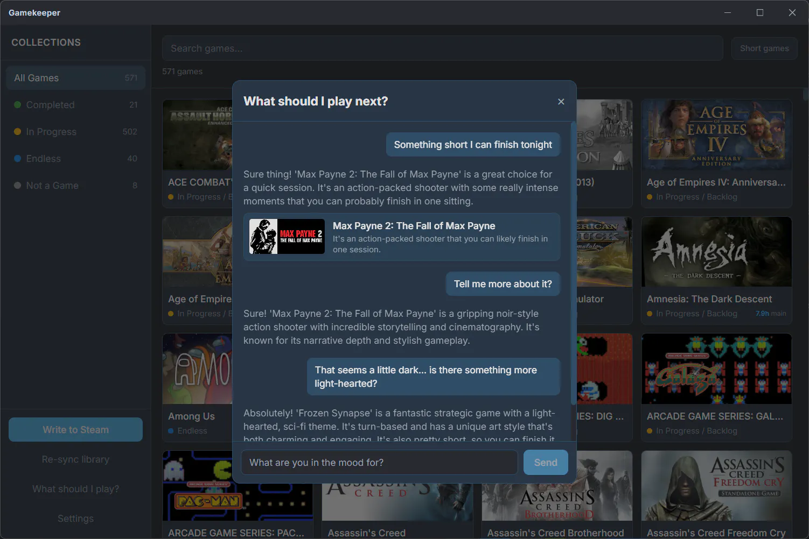Click the Among Us title text
Image resolution: width=809 pixels, height=539 pixels.
[x=191, y=416]
